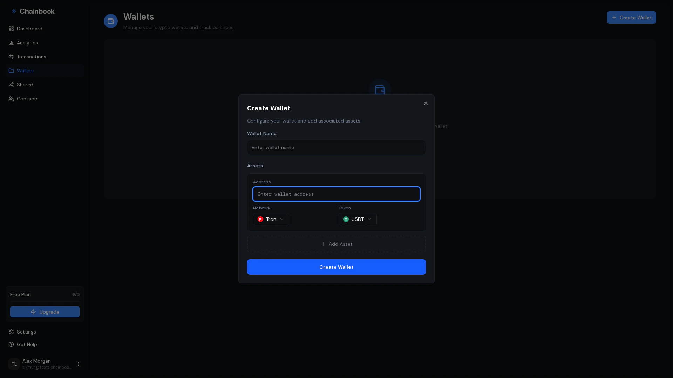This screenshot has height=378, width=673.
Task: Switch to the Wallets section in sidebar
Action: pyautogui.click(x=25, y=71)
